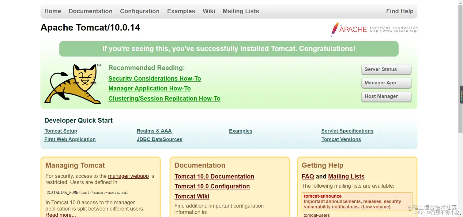This screenshot has width=463, height=217.
Task: Open the Examples nav bar item
Action: tap(181, 11)
